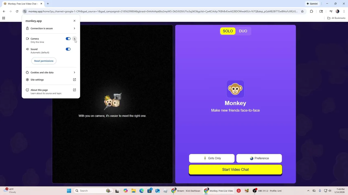Close the Monkey Free Live Video Chat tab
The height and width of the screenshot is (195, 348).
41,4
